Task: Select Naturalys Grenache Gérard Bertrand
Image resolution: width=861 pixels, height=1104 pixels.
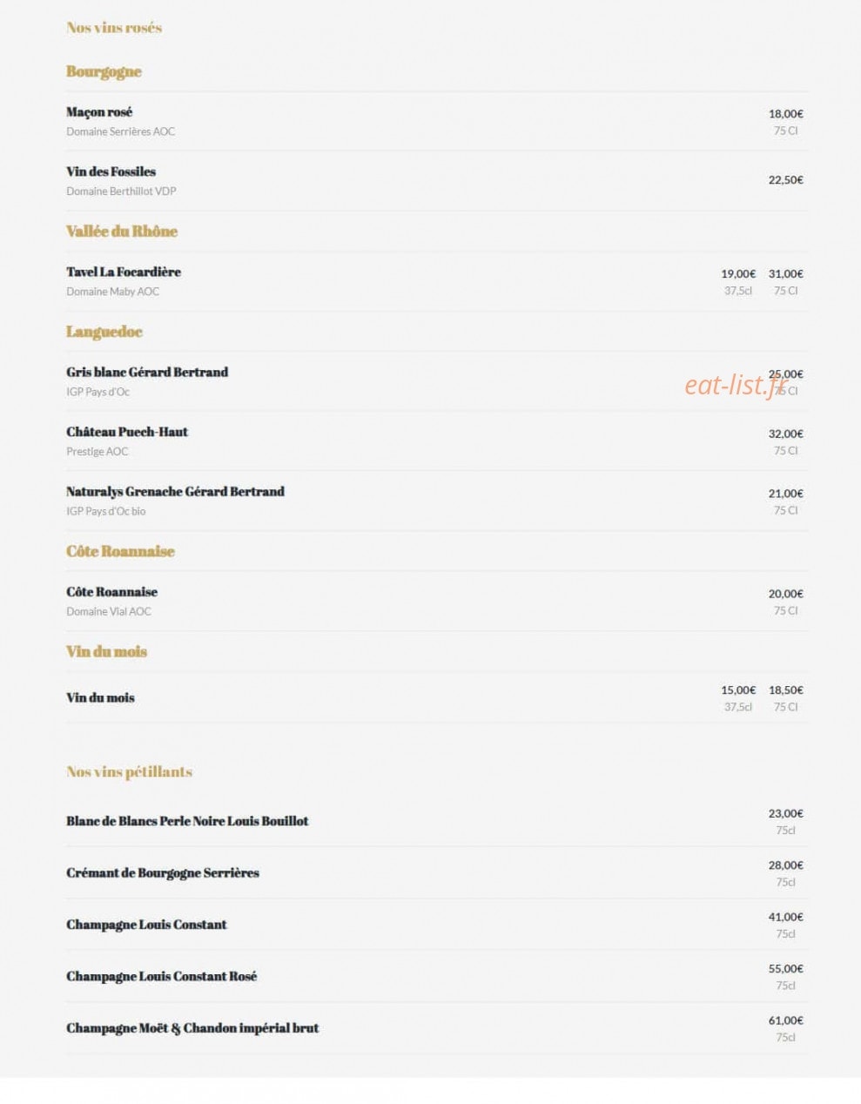Action: 175,492
